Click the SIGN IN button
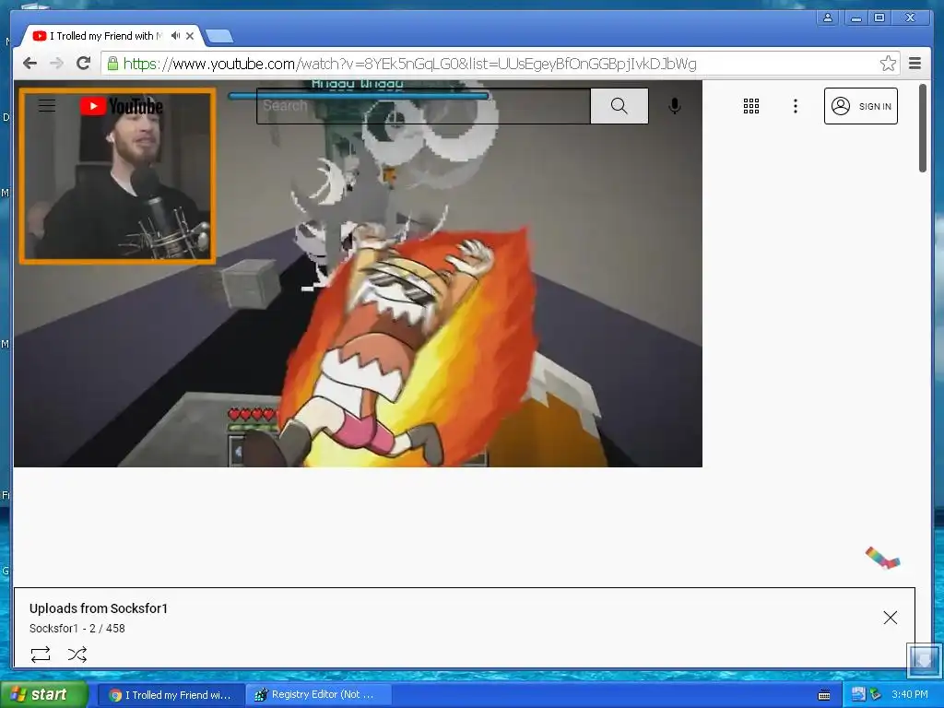Viewport: 944px width, 708px height. point(860,106)
